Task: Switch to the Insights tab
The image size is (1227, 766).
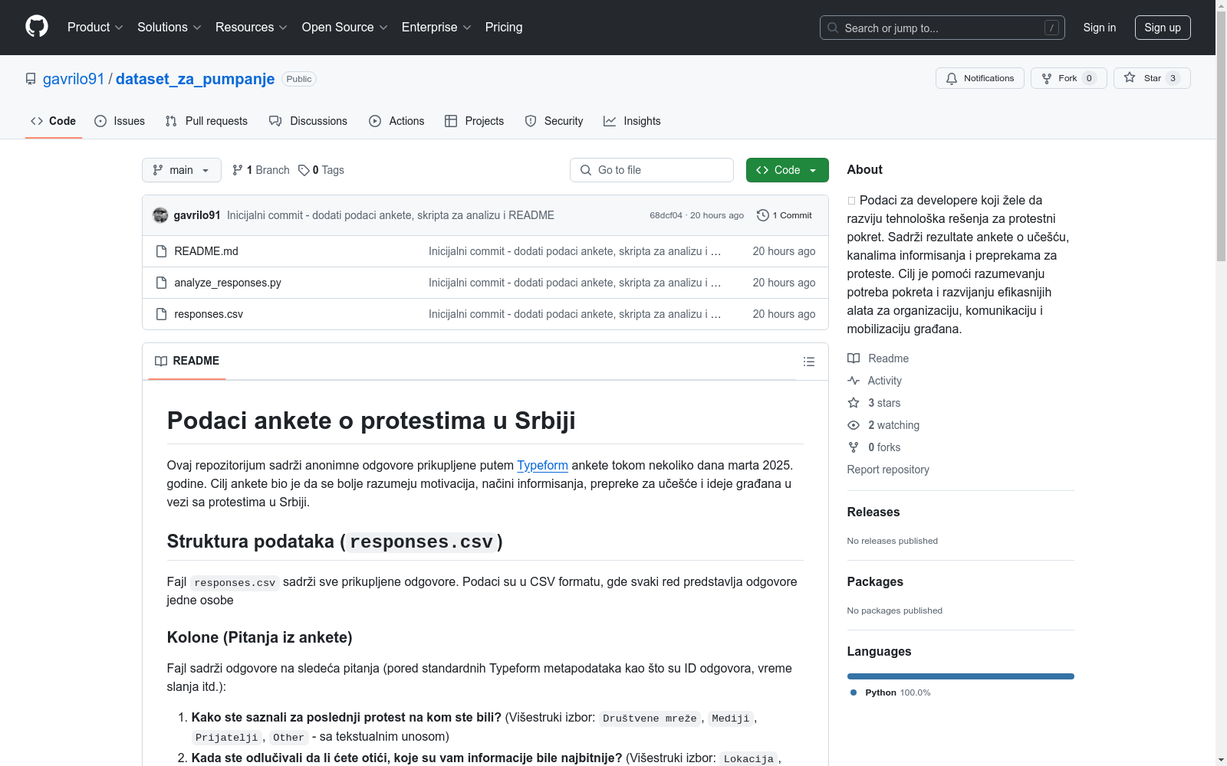Action: [632, 121]
